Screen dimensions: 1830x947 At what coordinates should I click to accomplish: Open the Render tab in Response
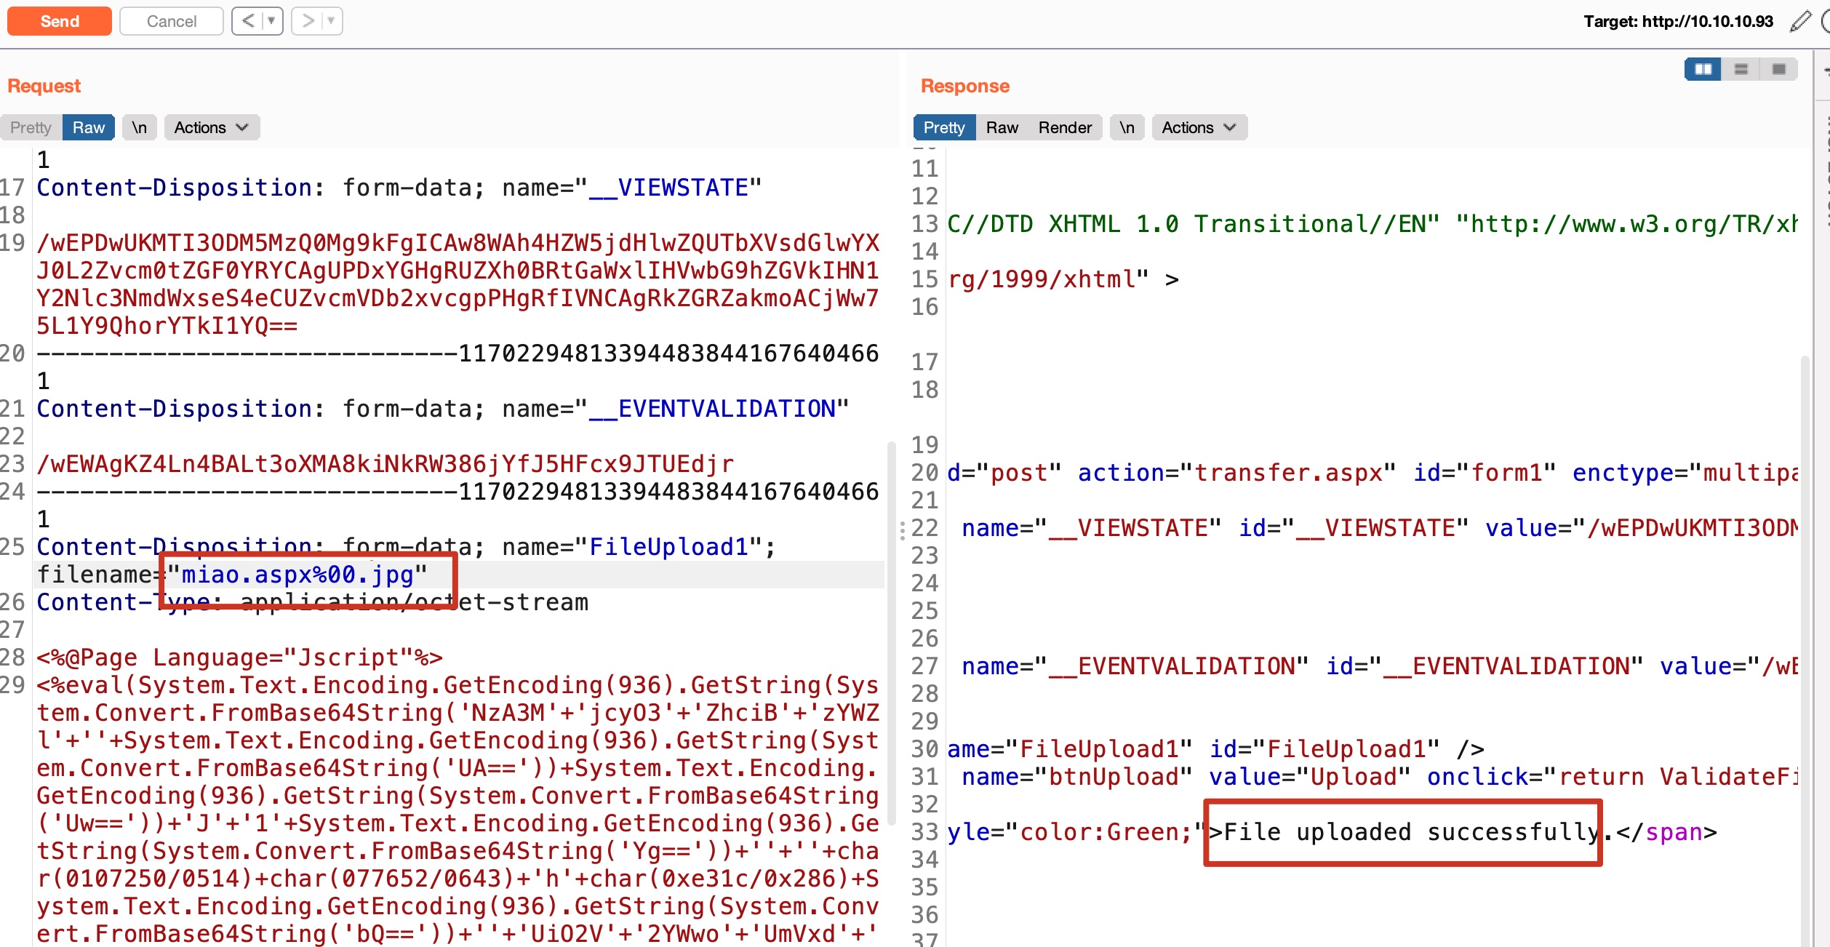click(x=1064, y=127)
